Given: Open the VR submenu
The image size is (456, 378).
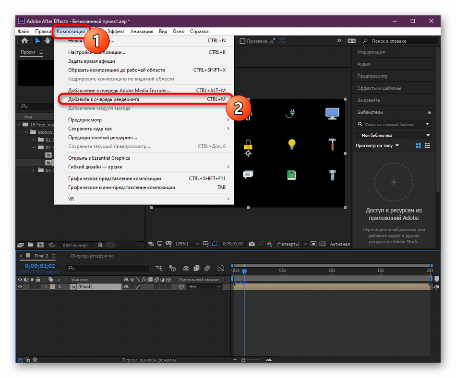Looking at the screenshot, I should [144, 199].
